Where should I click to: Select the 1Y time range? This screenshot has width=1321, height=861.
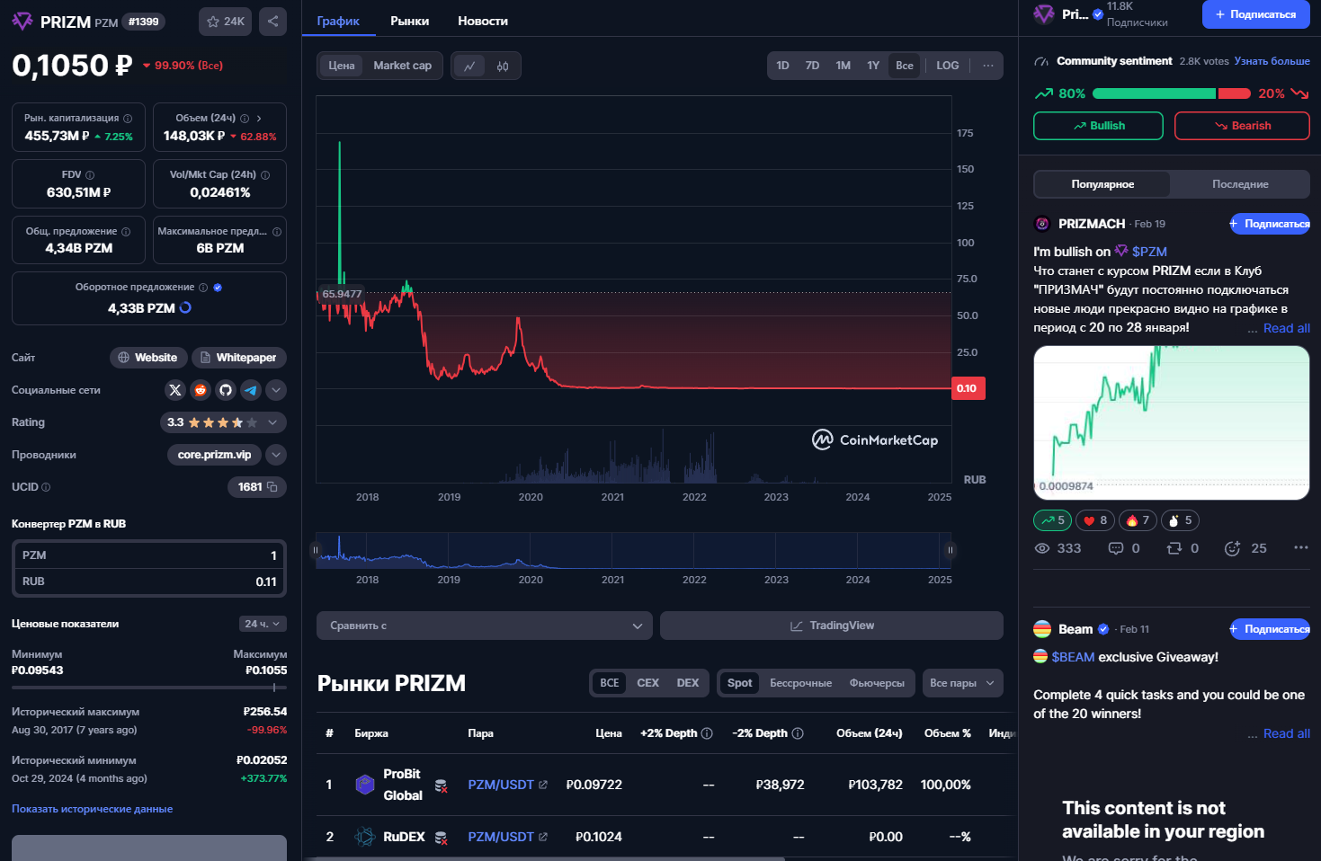click(x=873, y=66)
